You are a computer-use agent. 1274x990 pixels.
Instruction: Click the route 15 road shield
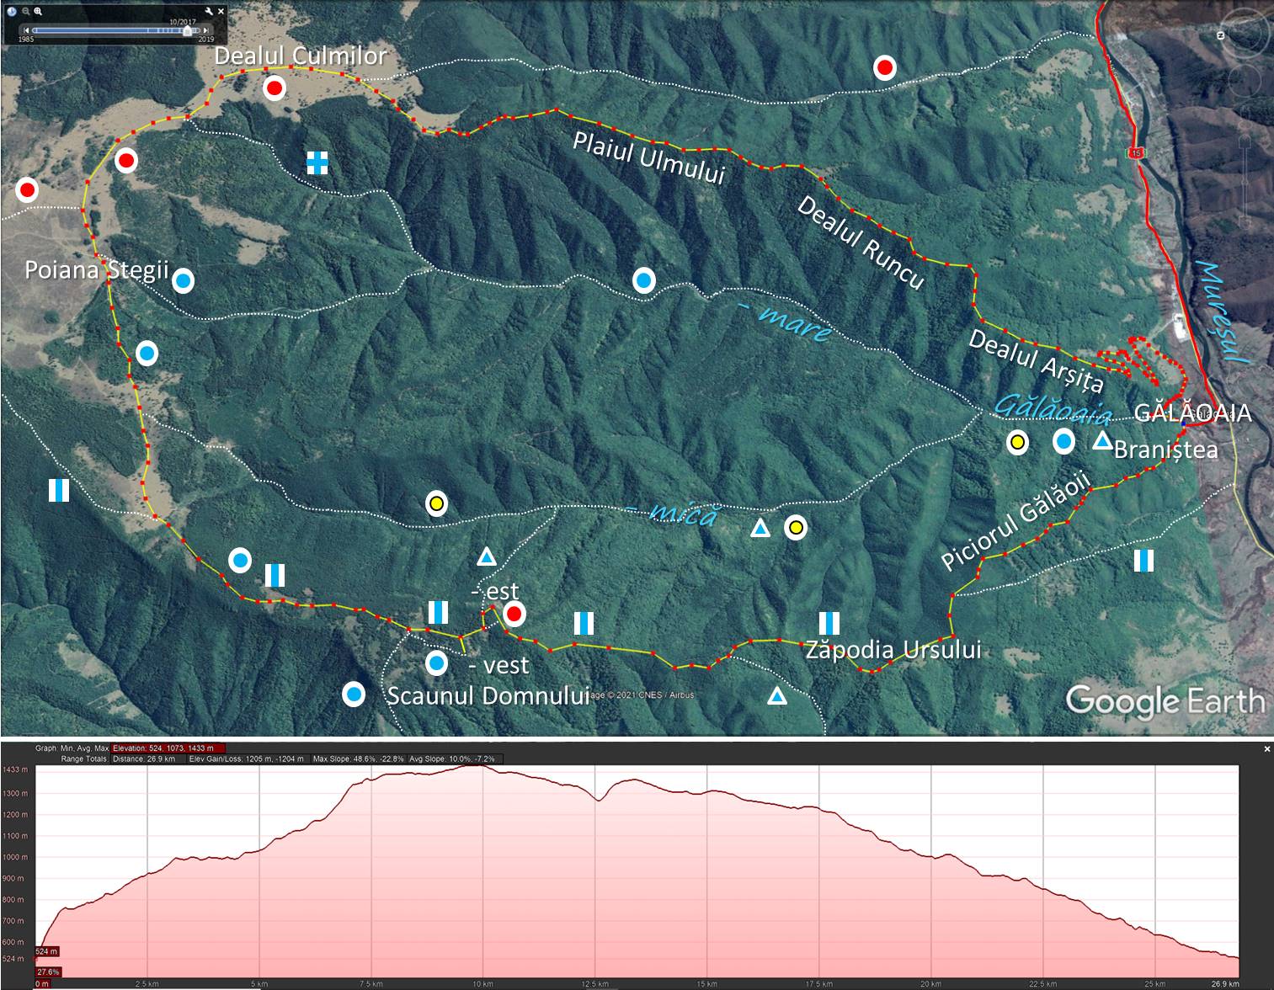point(1138,152)
